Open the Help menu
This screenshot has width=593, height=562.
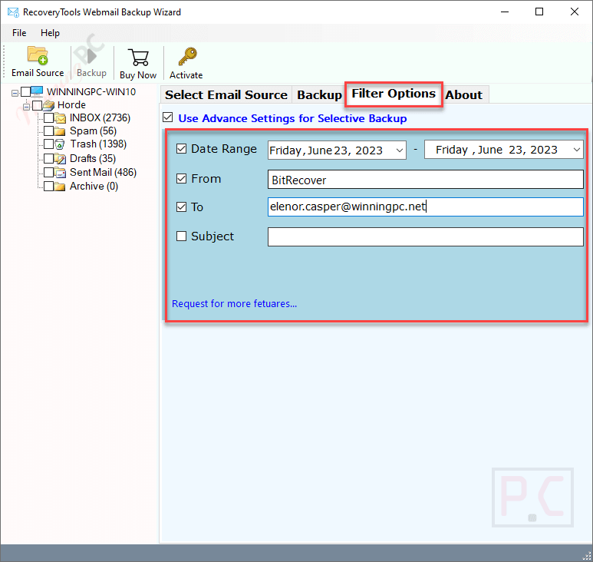click(x=51, y=33)
